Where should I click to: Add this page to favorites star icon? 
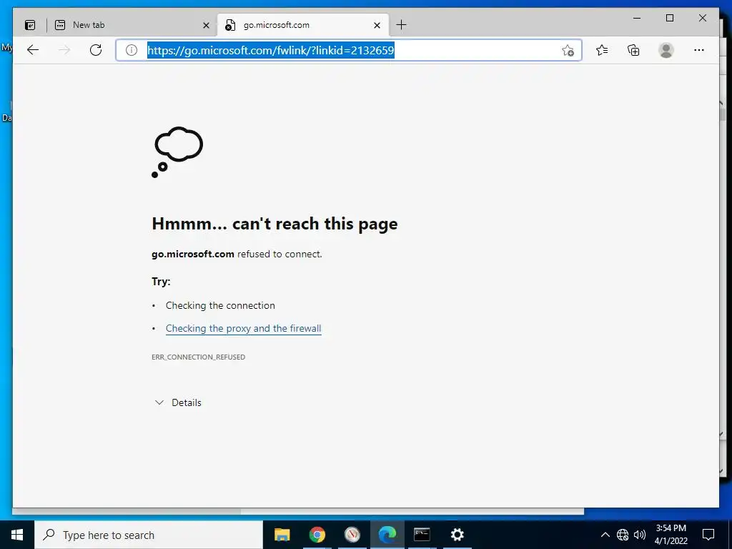568,51
